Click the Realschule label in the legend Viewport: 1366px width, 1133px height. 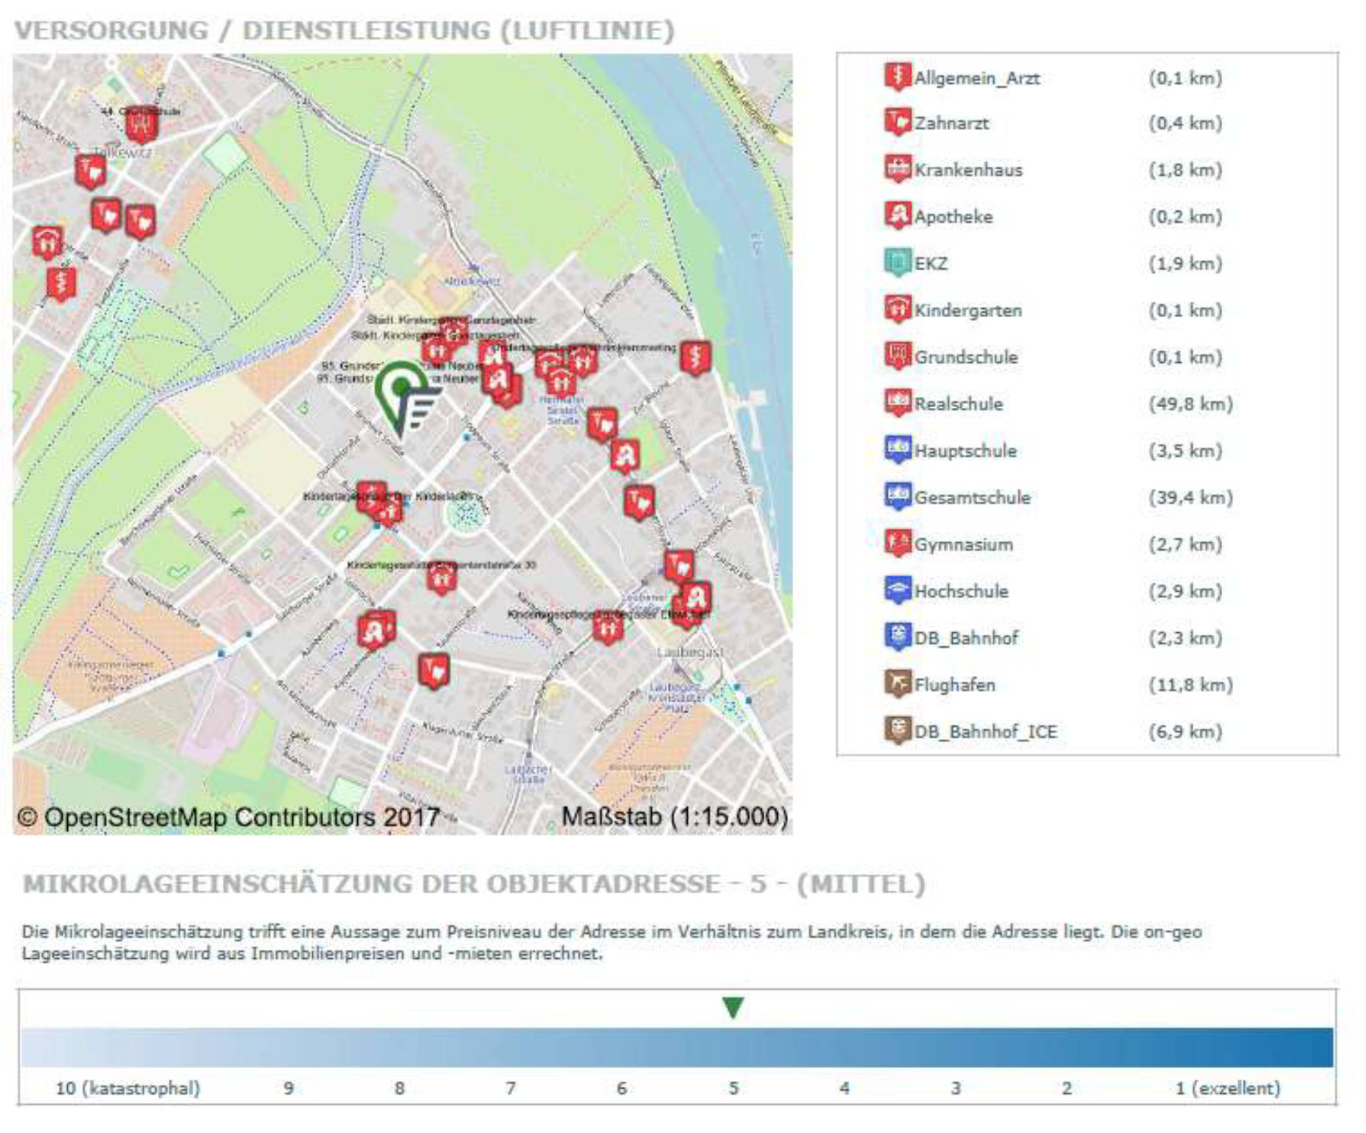pos(958,404)
